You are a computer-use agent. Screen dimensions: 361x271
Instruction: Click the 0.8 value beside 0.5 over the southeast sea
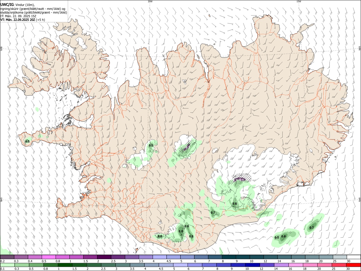[x=283, y=237]
